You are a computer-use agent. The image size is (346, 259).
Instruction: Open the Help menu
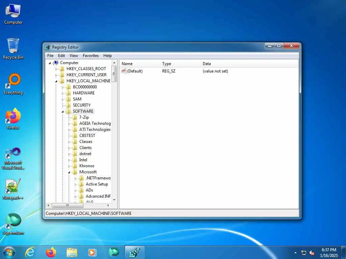tap(107, 56)
